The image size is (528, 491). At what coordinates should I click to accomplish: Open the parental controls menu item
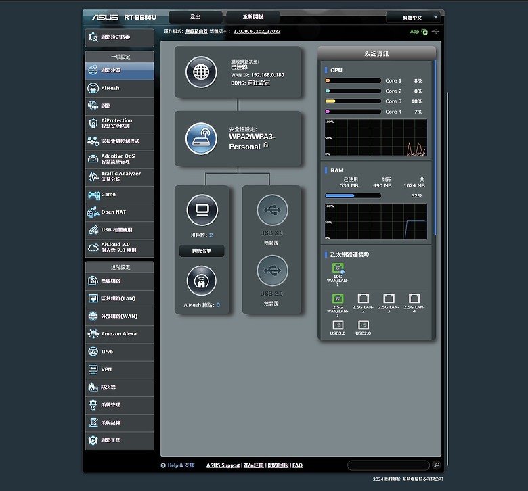(120, 141)
